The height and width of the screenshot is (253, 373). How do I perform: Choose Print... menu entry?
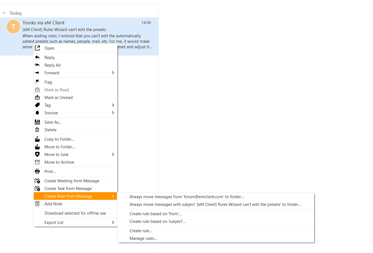(75, 172)
